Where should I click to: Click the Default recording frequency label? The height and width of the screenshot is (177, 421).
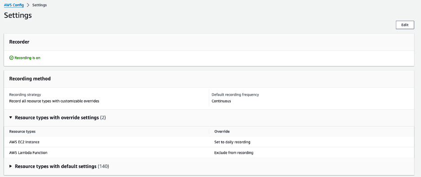tap(235, 95)
